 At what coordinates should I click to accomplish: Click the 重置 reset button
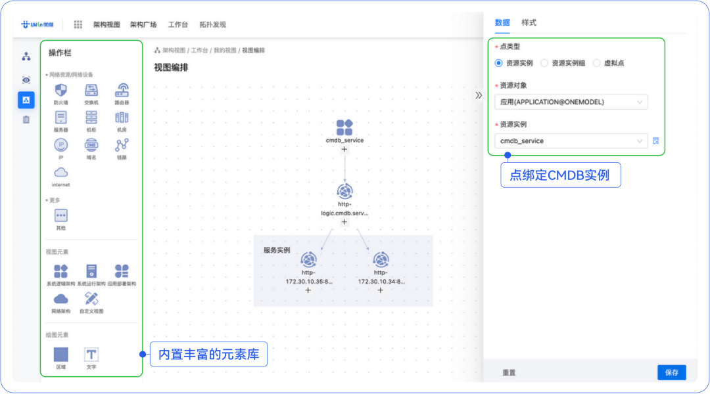click(x=509, y=373)
